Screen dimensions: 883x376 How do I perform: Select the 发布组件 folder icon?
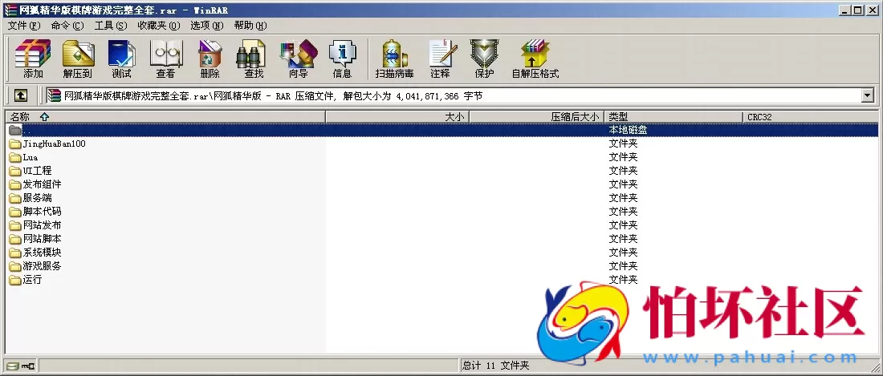tap(15, 184)
